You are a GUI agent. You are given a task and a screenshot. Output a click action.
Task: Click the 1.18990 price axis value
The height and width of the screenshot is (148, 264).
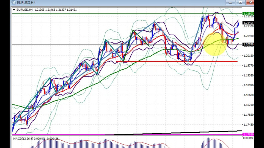coord(249,85)
